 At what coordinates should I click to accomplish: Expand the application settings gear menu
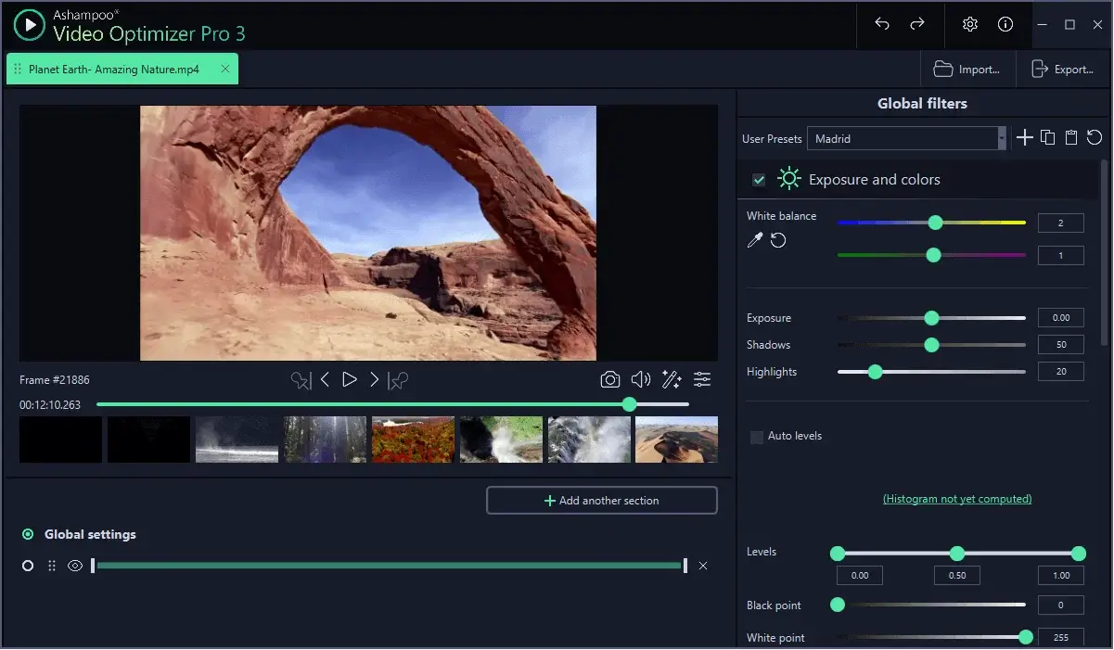click(x=969, y=24)
